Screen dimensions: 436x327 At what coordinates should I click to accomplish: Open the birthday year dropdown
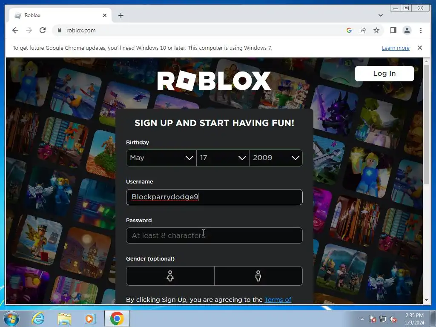[x=276, y=158]
